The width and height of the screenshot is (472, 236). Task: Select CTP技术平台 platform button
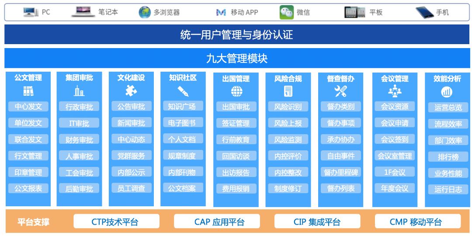(x=117, y=222)
